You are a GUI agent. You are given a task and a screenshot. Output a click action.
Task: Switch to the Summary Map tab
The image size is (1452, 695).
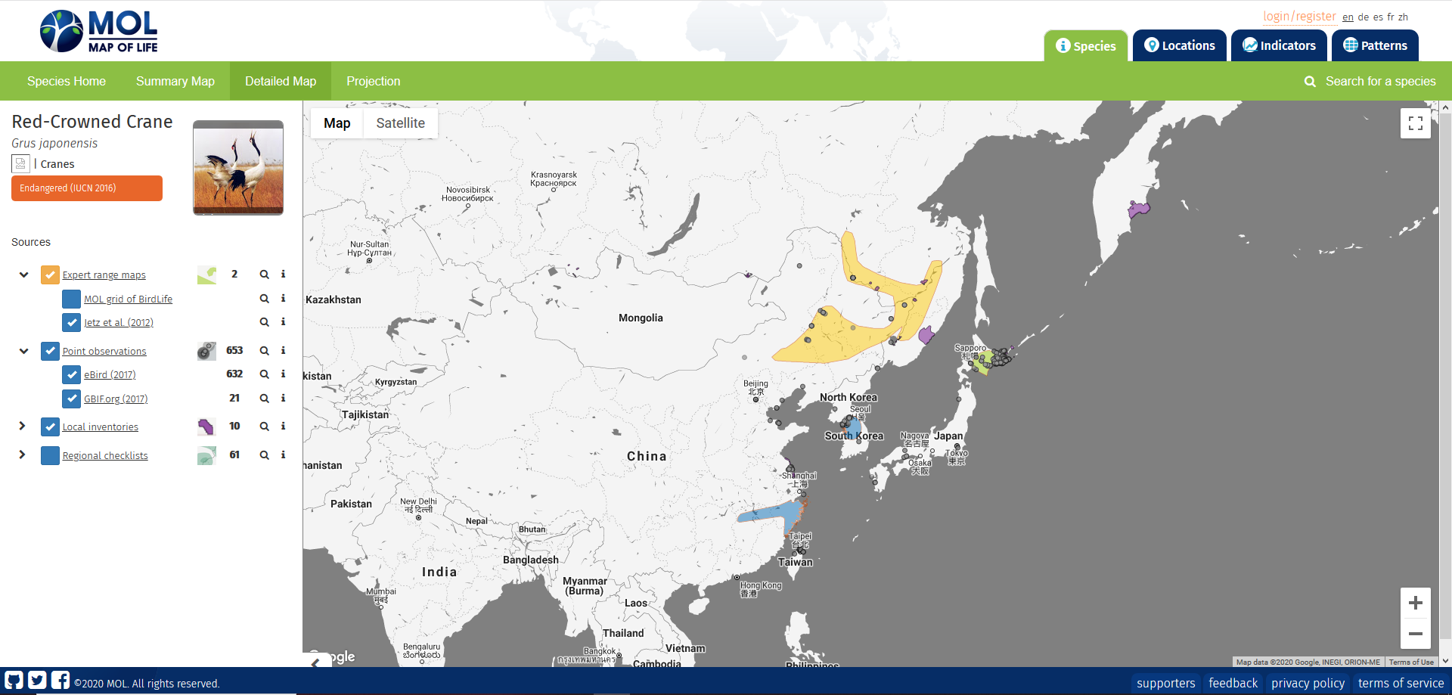175,82
